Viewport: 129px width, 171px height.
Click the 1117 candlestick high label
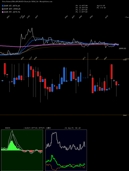point(31,58)
